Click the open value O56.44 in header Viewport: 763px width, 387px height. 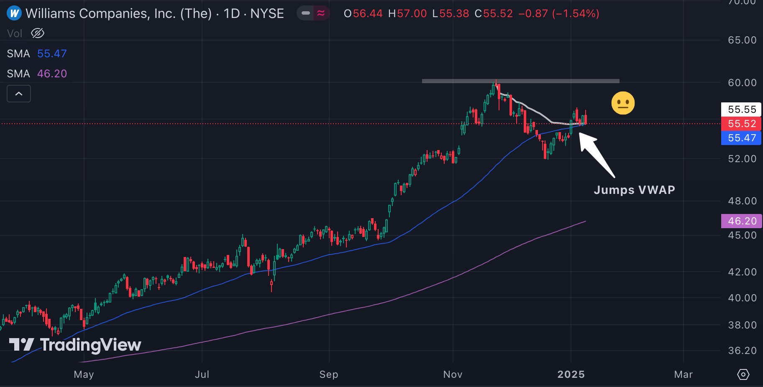point(363,13)
